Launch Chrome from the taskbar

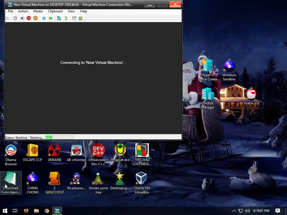[47, 211]
